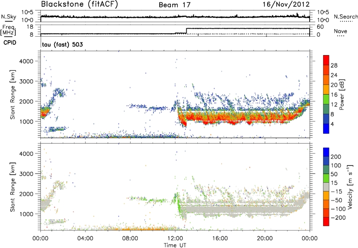
Task: Click the '20:00' time axis tick label
Action: pyautogui.click(x=265, y=239)
